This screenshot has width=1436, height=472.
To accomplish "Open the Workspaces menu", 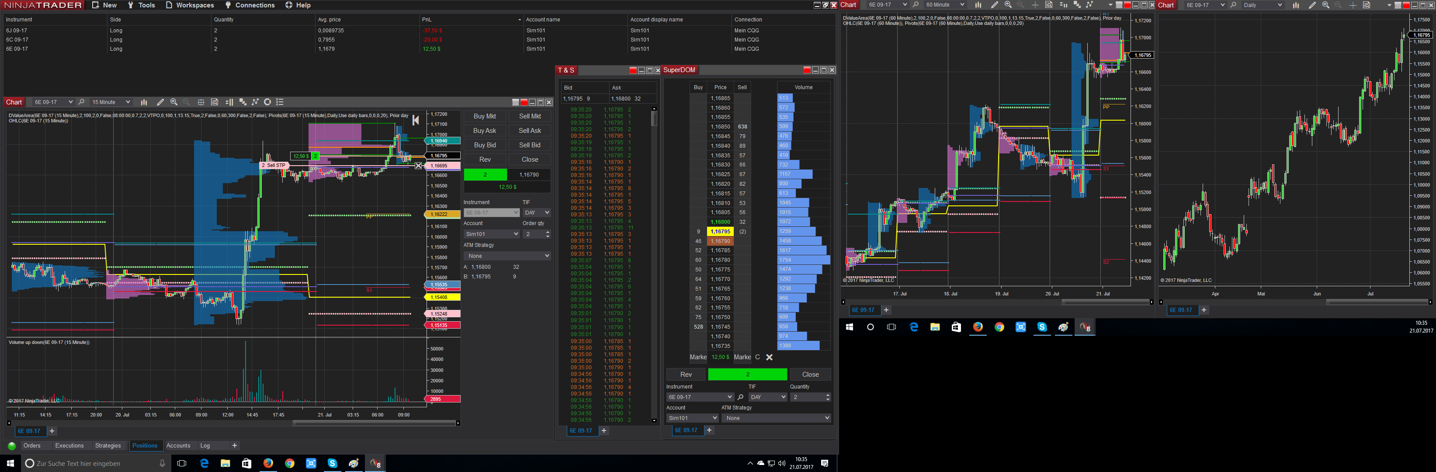I will (x=190, y=5).
